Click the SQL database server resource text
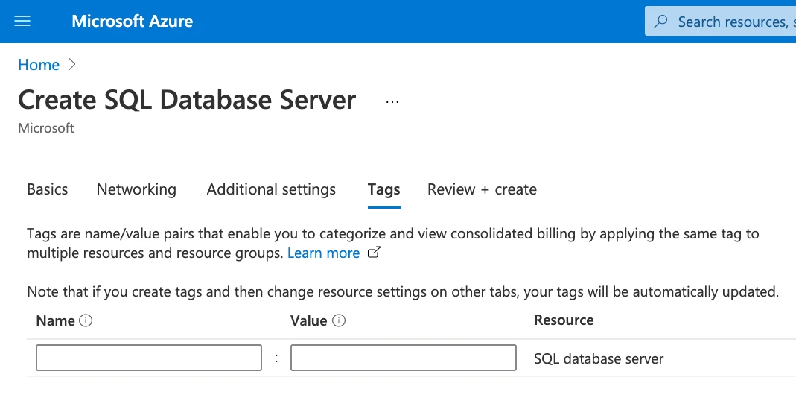Screen dimensions: 796x395 tap(599, 359)
